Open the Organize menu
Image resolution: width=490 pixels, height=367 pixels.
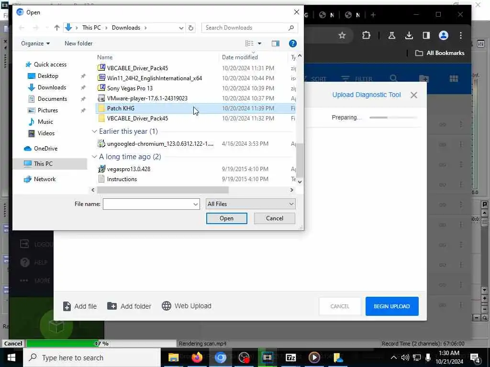(35, 43)
